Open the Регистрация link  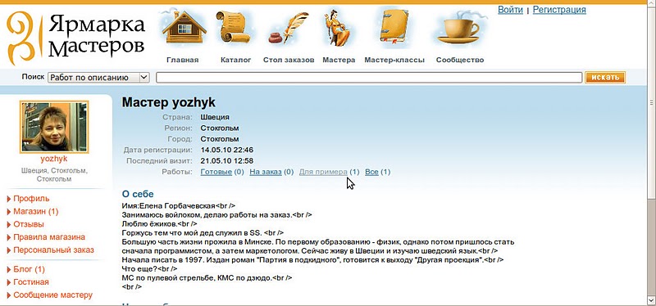click(559, 10)
